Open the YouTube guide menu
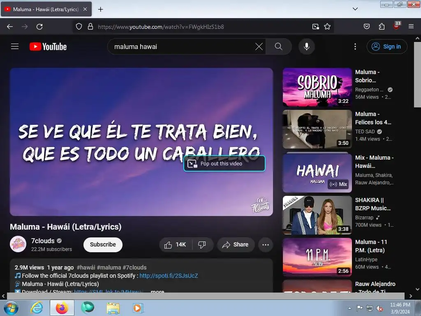The width and height of the screenshot is (421, 316). tap(15, 46)
